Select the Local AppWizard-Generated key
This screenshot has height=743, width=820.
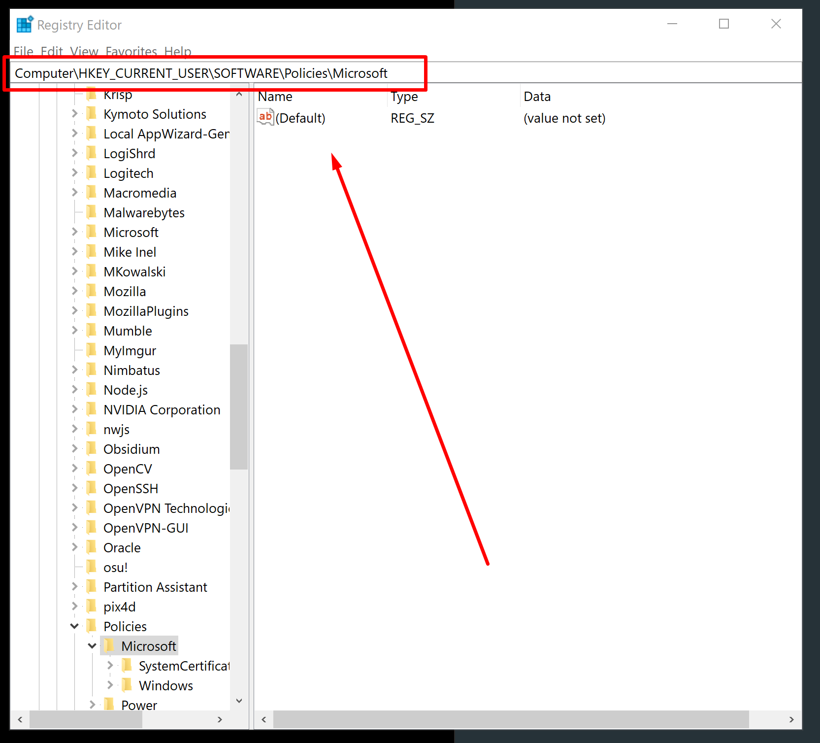(166, 134)
